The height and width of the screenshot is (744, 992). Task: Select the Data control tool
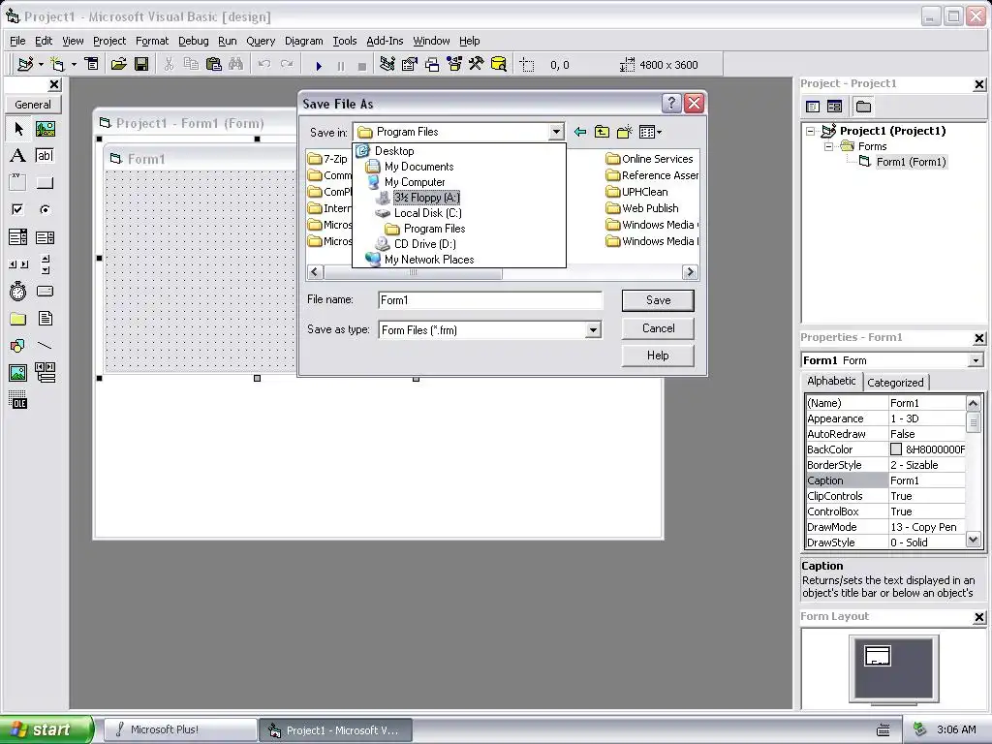coord(45,373)
